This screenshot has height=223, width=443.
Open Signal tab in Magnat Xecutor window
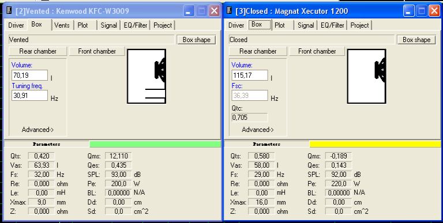[x=306, y=25]
